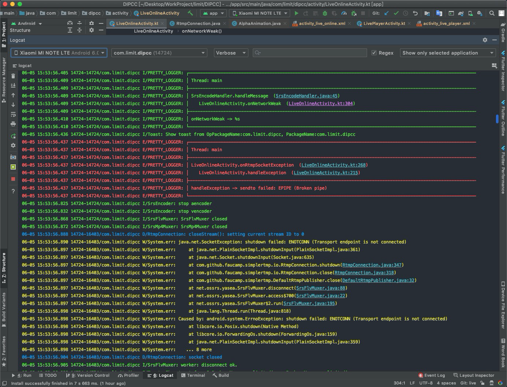Open the LiveOnlineActivity.kt:304 link
This screenshot has height=387, width=507.
[321, 104]
